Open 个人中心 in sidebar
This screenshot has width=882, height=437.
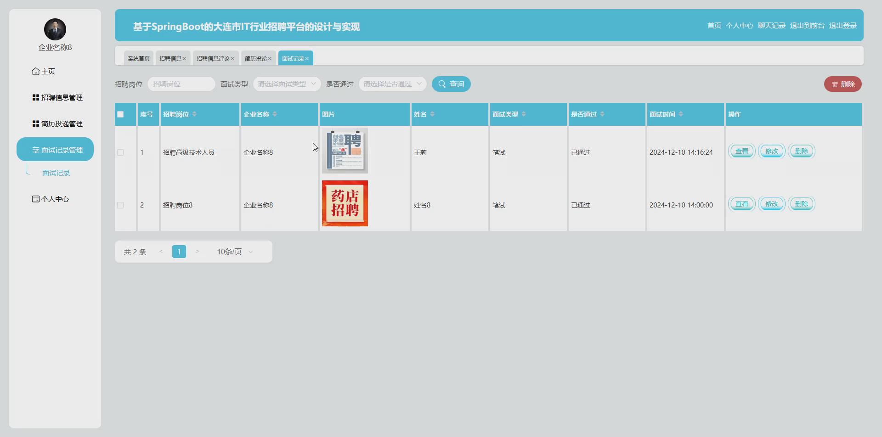[x=51, y=199]
